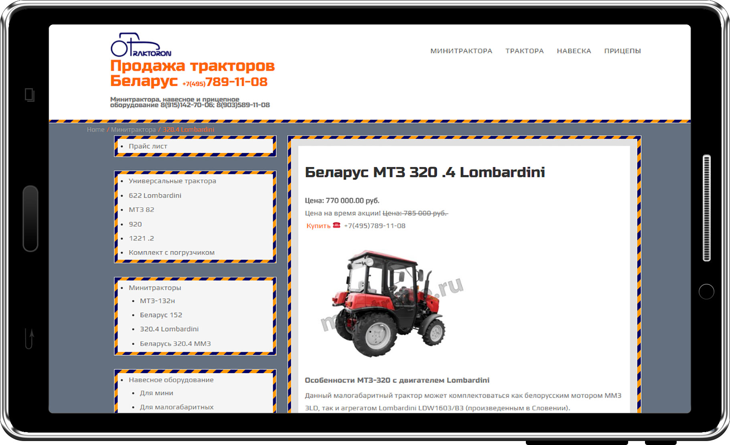Tap the tablet back arrow icon
This screenshot has height=445, width=730.
(x=29, y=338)
